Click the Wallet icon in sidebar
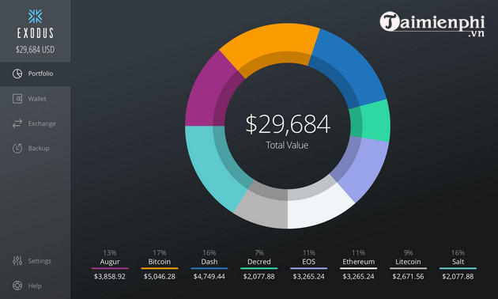This screenshot has height=299, width=498. point(17,99)
